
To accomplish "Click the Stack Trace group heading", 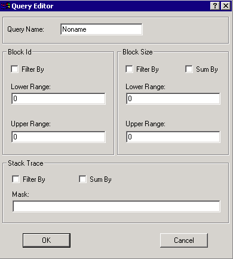I will (x=26, y=163).
